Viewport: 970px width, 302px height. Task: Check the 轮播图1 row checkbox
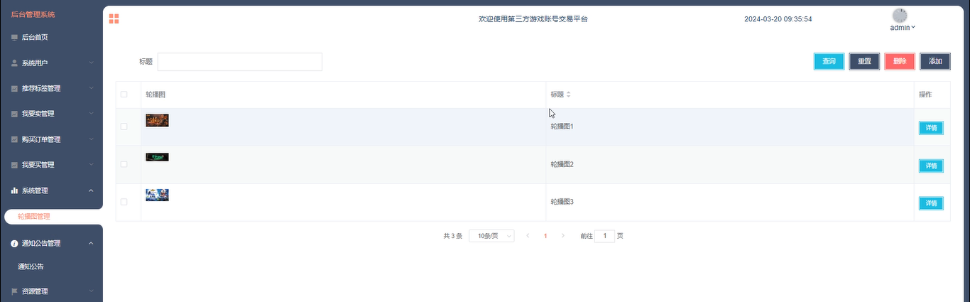pos(124,126)
